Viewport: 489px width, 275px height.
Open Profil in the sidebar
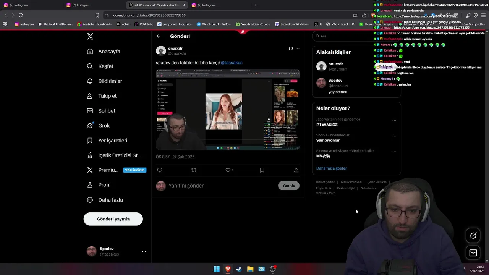99,185
